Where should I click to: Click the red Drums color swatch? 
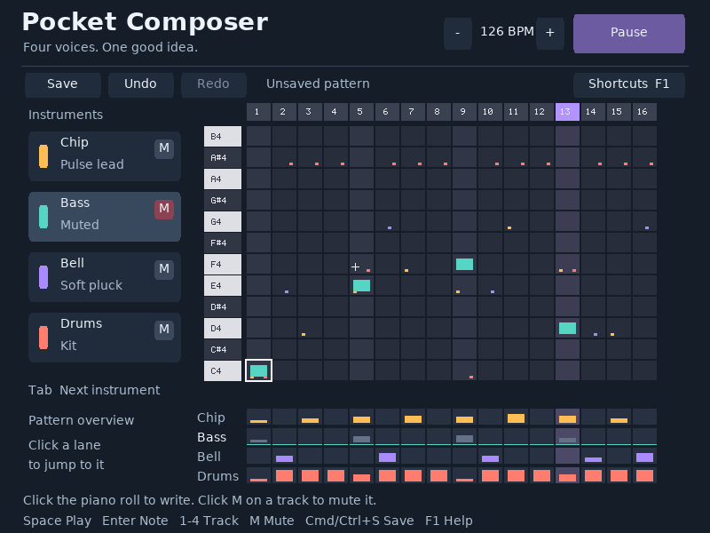(43, 338)
